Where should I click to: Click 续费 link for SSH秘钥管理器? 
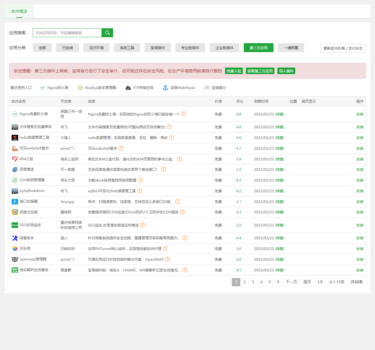tap(279, 180)
